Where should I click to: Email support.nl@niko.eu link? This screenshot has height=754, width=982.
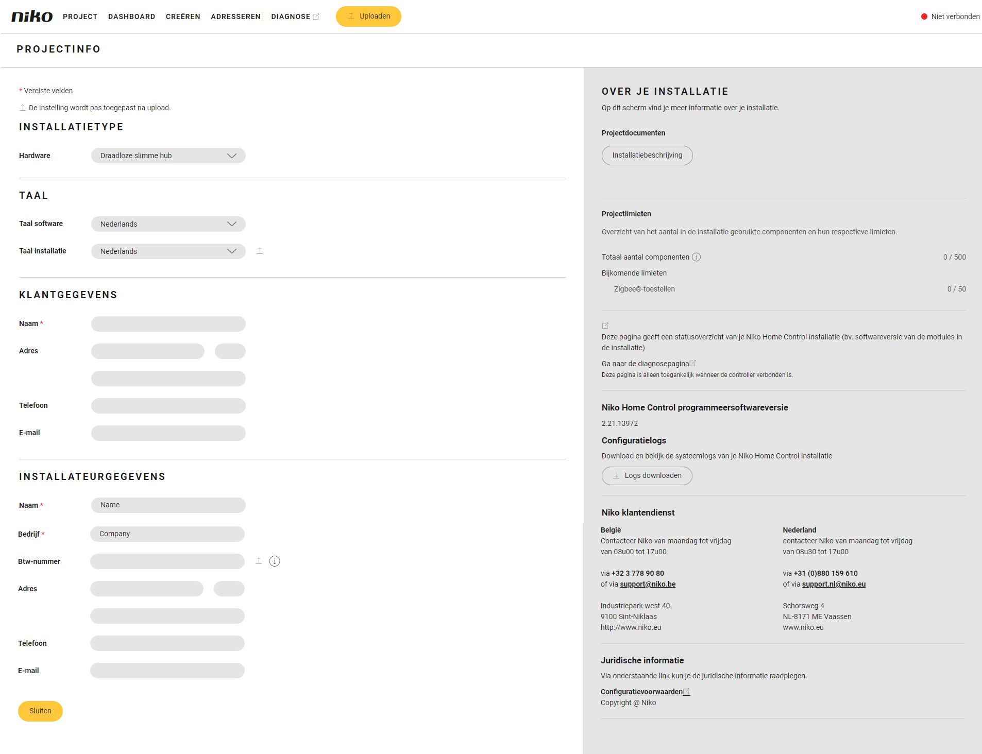coord(834,584)
